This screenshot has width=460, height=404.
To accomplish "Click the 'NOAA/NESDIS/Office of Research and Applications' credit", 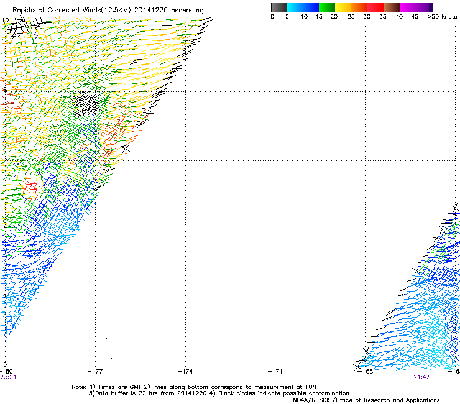I will click(366, 400).
